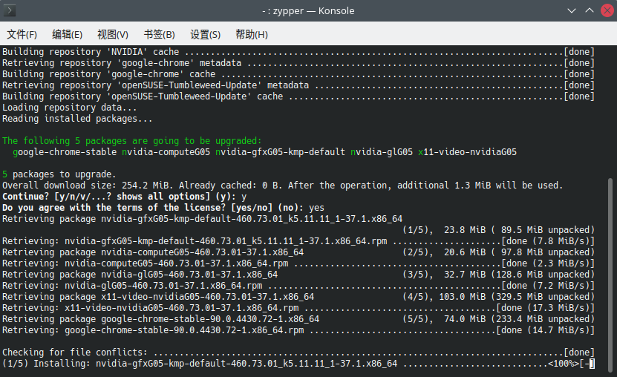Click the '<100%>' progress indicator
Screen dimensions: 617x377
[564, 364]
